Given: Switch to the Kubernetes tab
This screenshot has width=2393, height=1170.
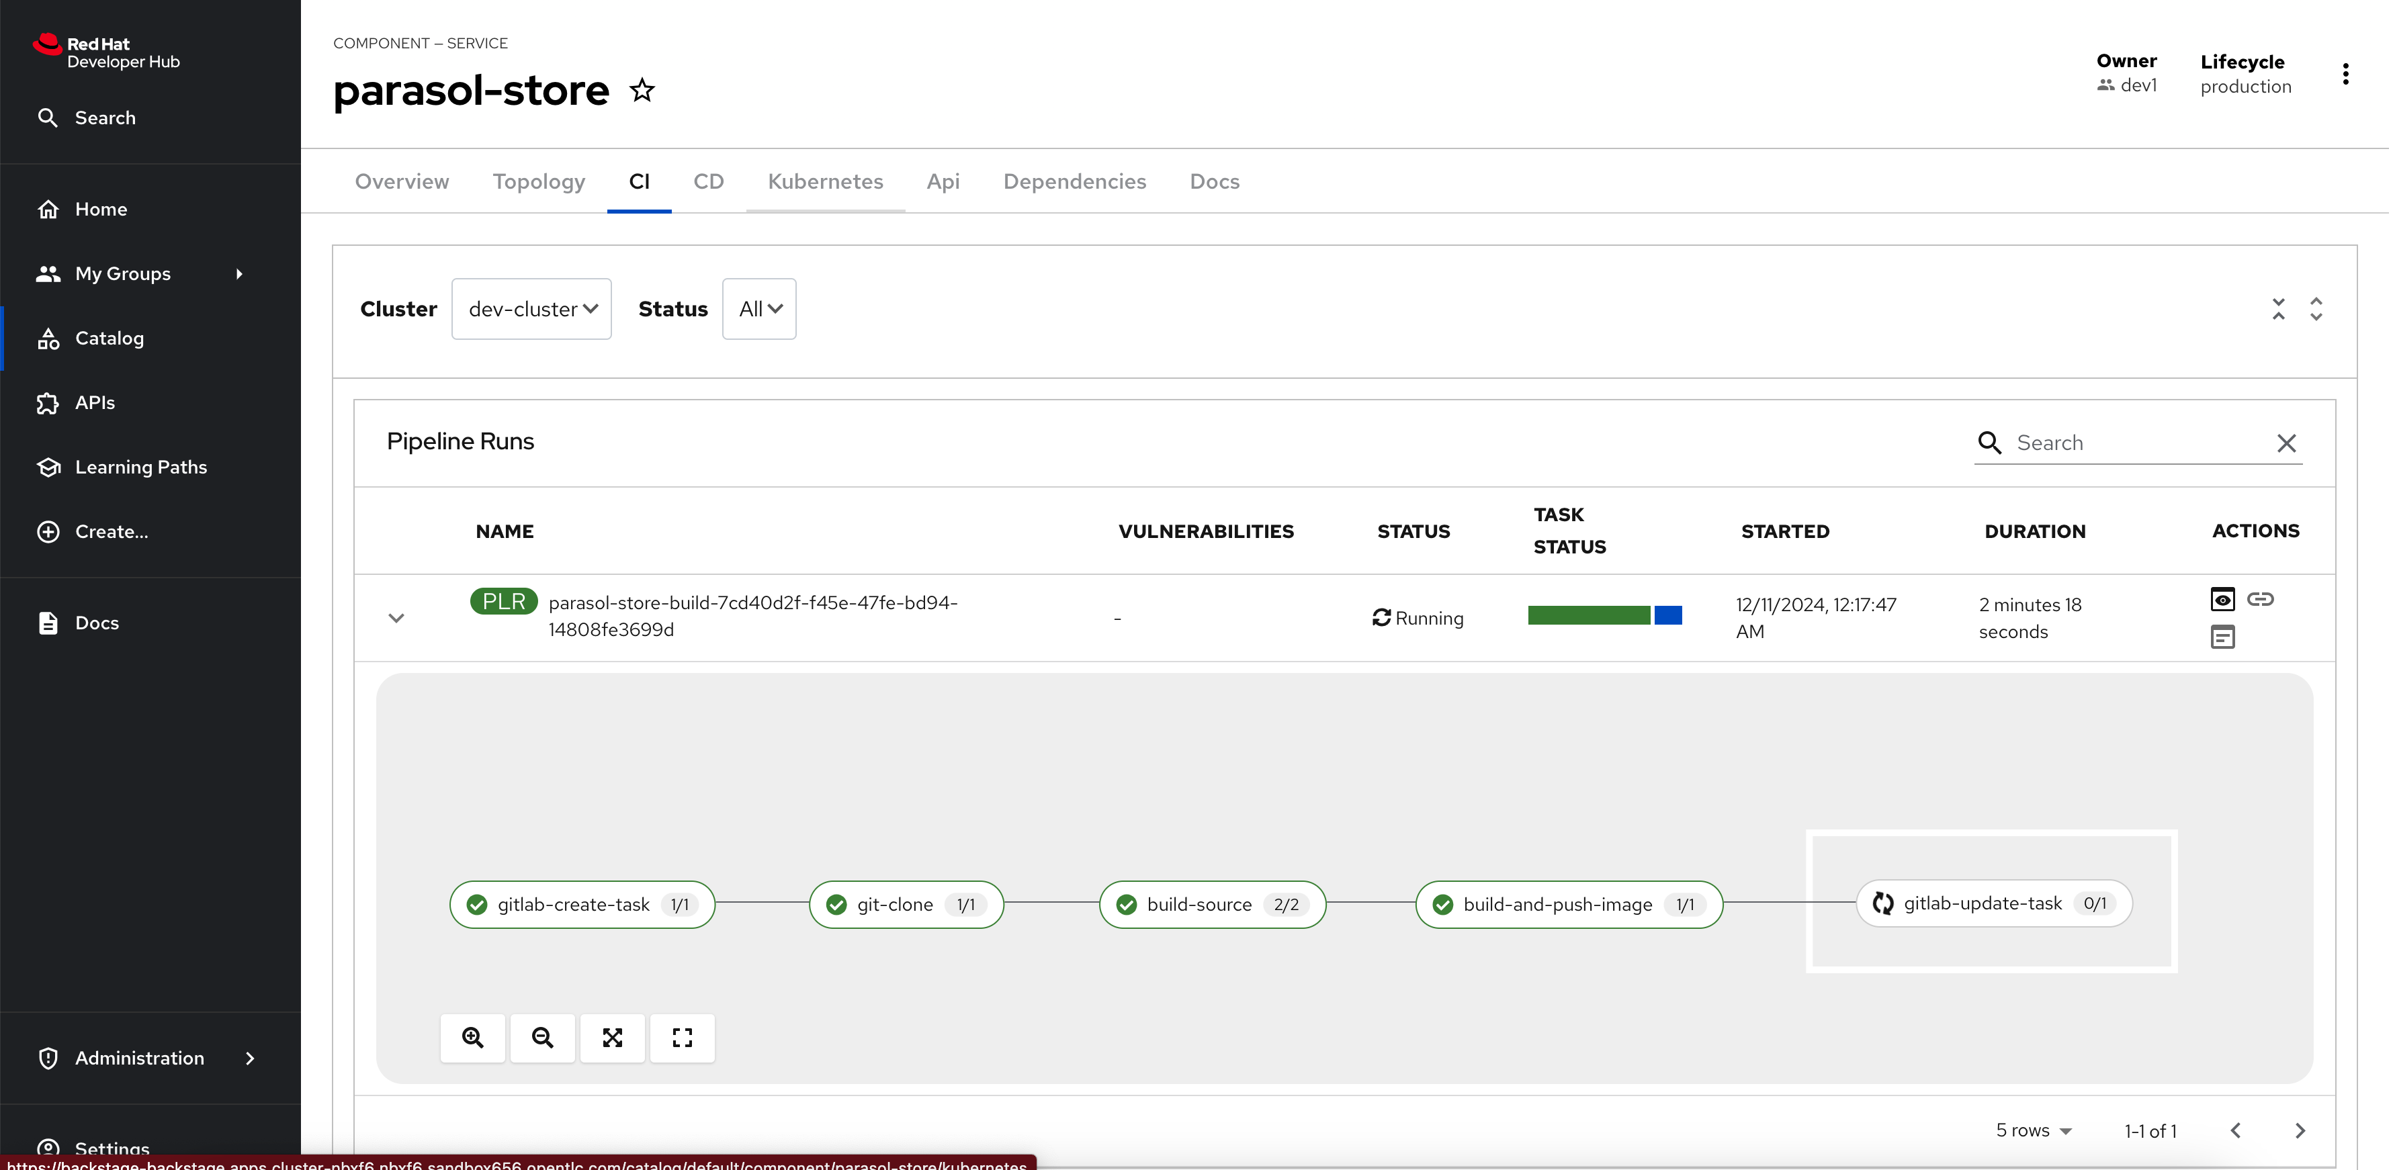Looking at the screenshot, I should click(826, 181).
